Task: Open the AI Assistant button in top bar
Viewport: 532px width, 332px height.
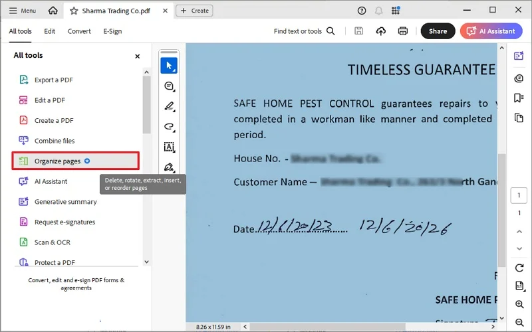Action: 491,31
